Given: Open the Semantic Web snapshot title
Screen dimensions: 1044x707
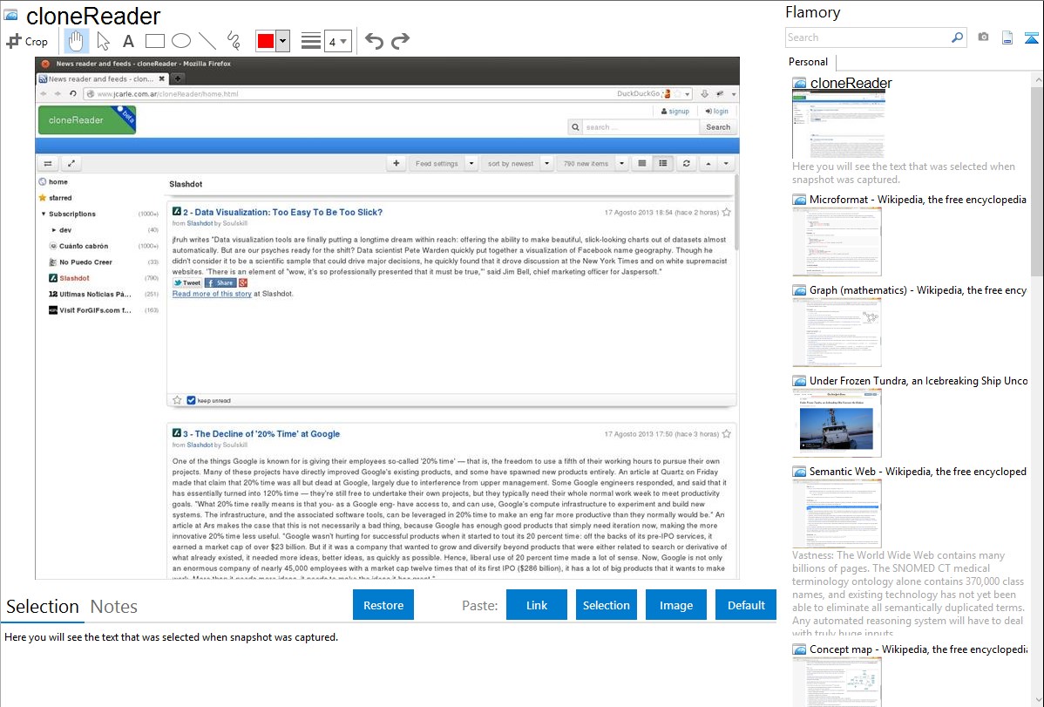Looking at the screenshot, I should pyautogui.click(x=918, y=471).
